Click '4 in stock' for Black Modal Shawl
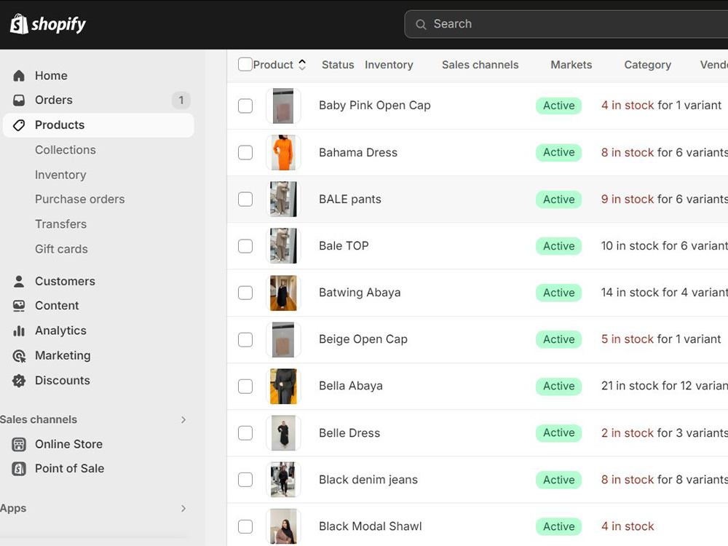The height and width of the screenshot is (546, 728). [x=628, y=526]
